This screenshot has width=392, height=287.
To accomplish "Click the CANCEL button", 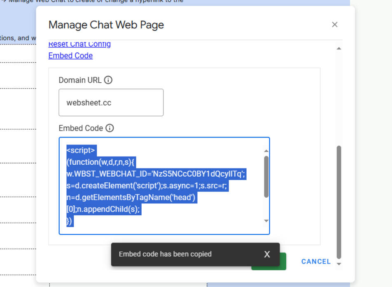I will [315, 261].
